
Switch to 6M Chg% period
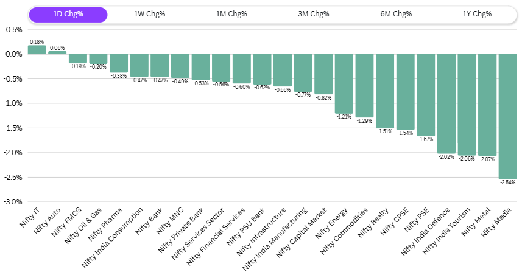click(x=395, y=15)
